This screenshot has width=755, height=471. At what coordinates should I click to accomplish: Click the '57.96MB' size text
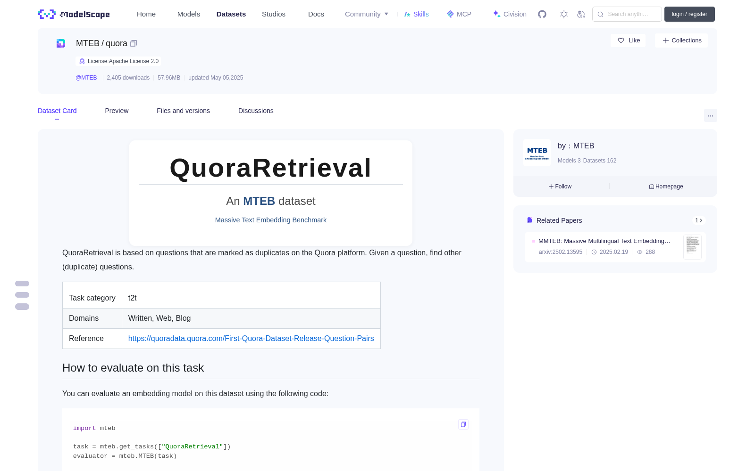point(169,78)
